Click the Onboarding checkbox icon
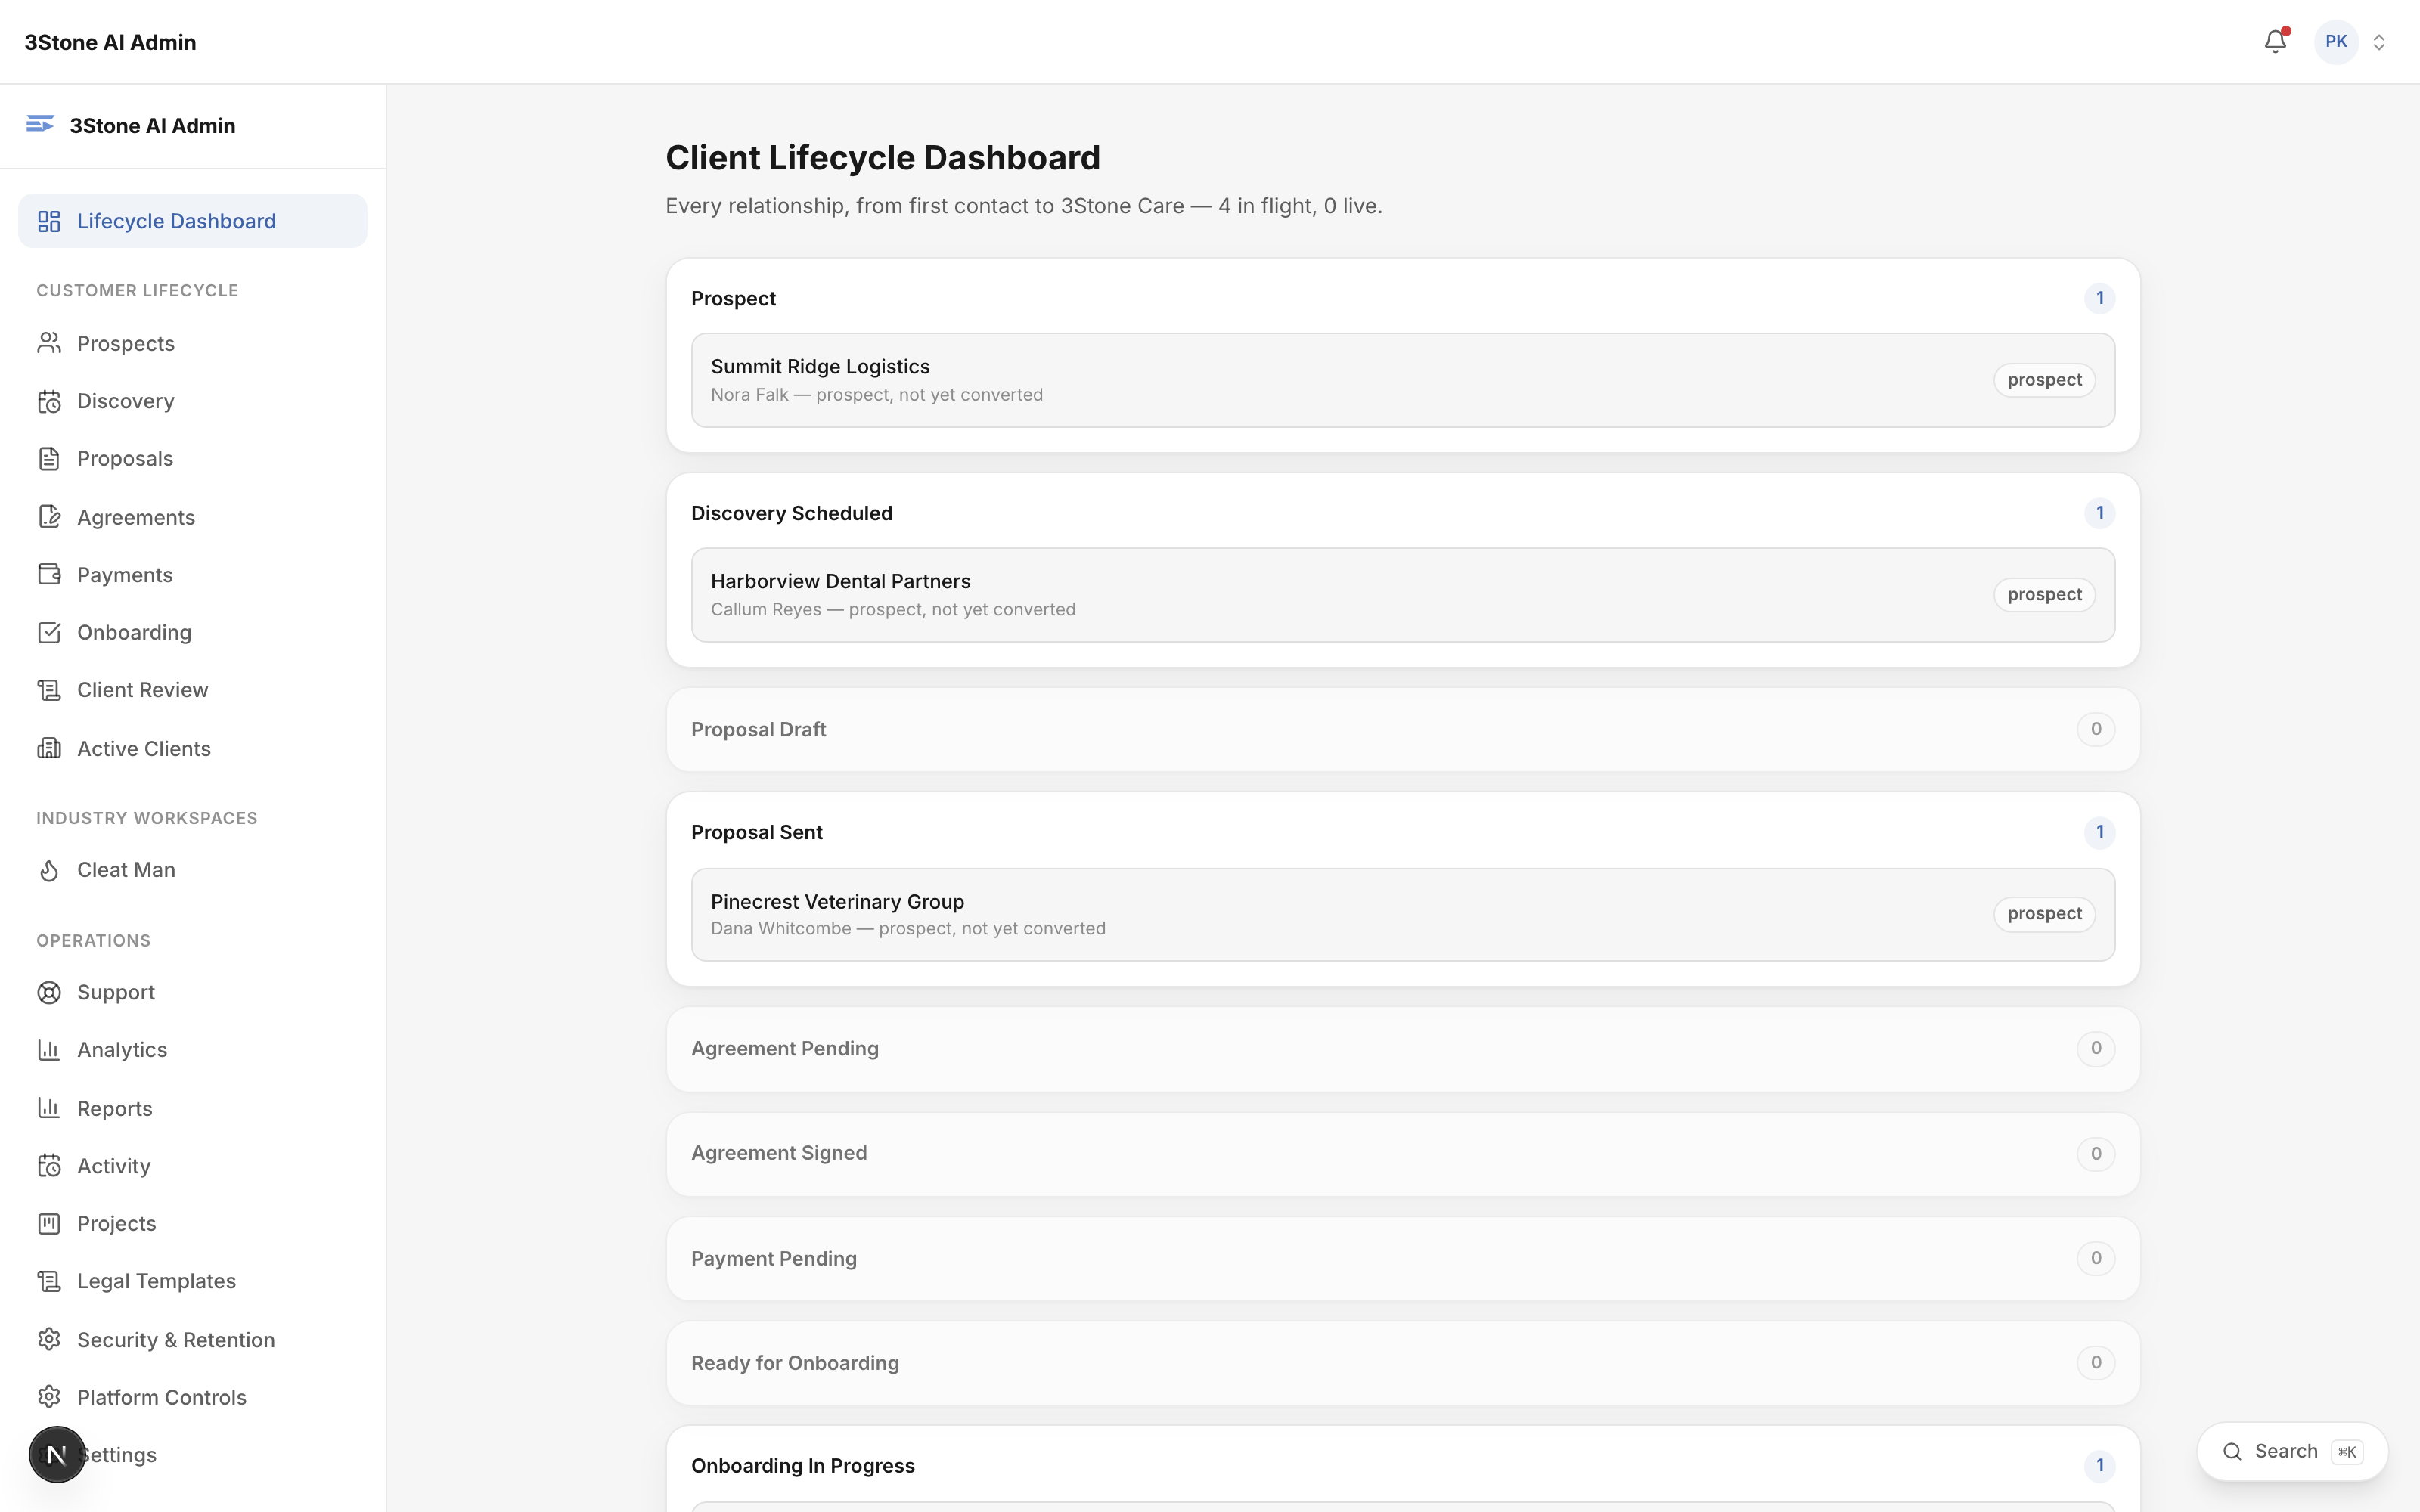The width and height of the screenshot is (2420, 1512). pyautogui.click(x=49, y=632)
